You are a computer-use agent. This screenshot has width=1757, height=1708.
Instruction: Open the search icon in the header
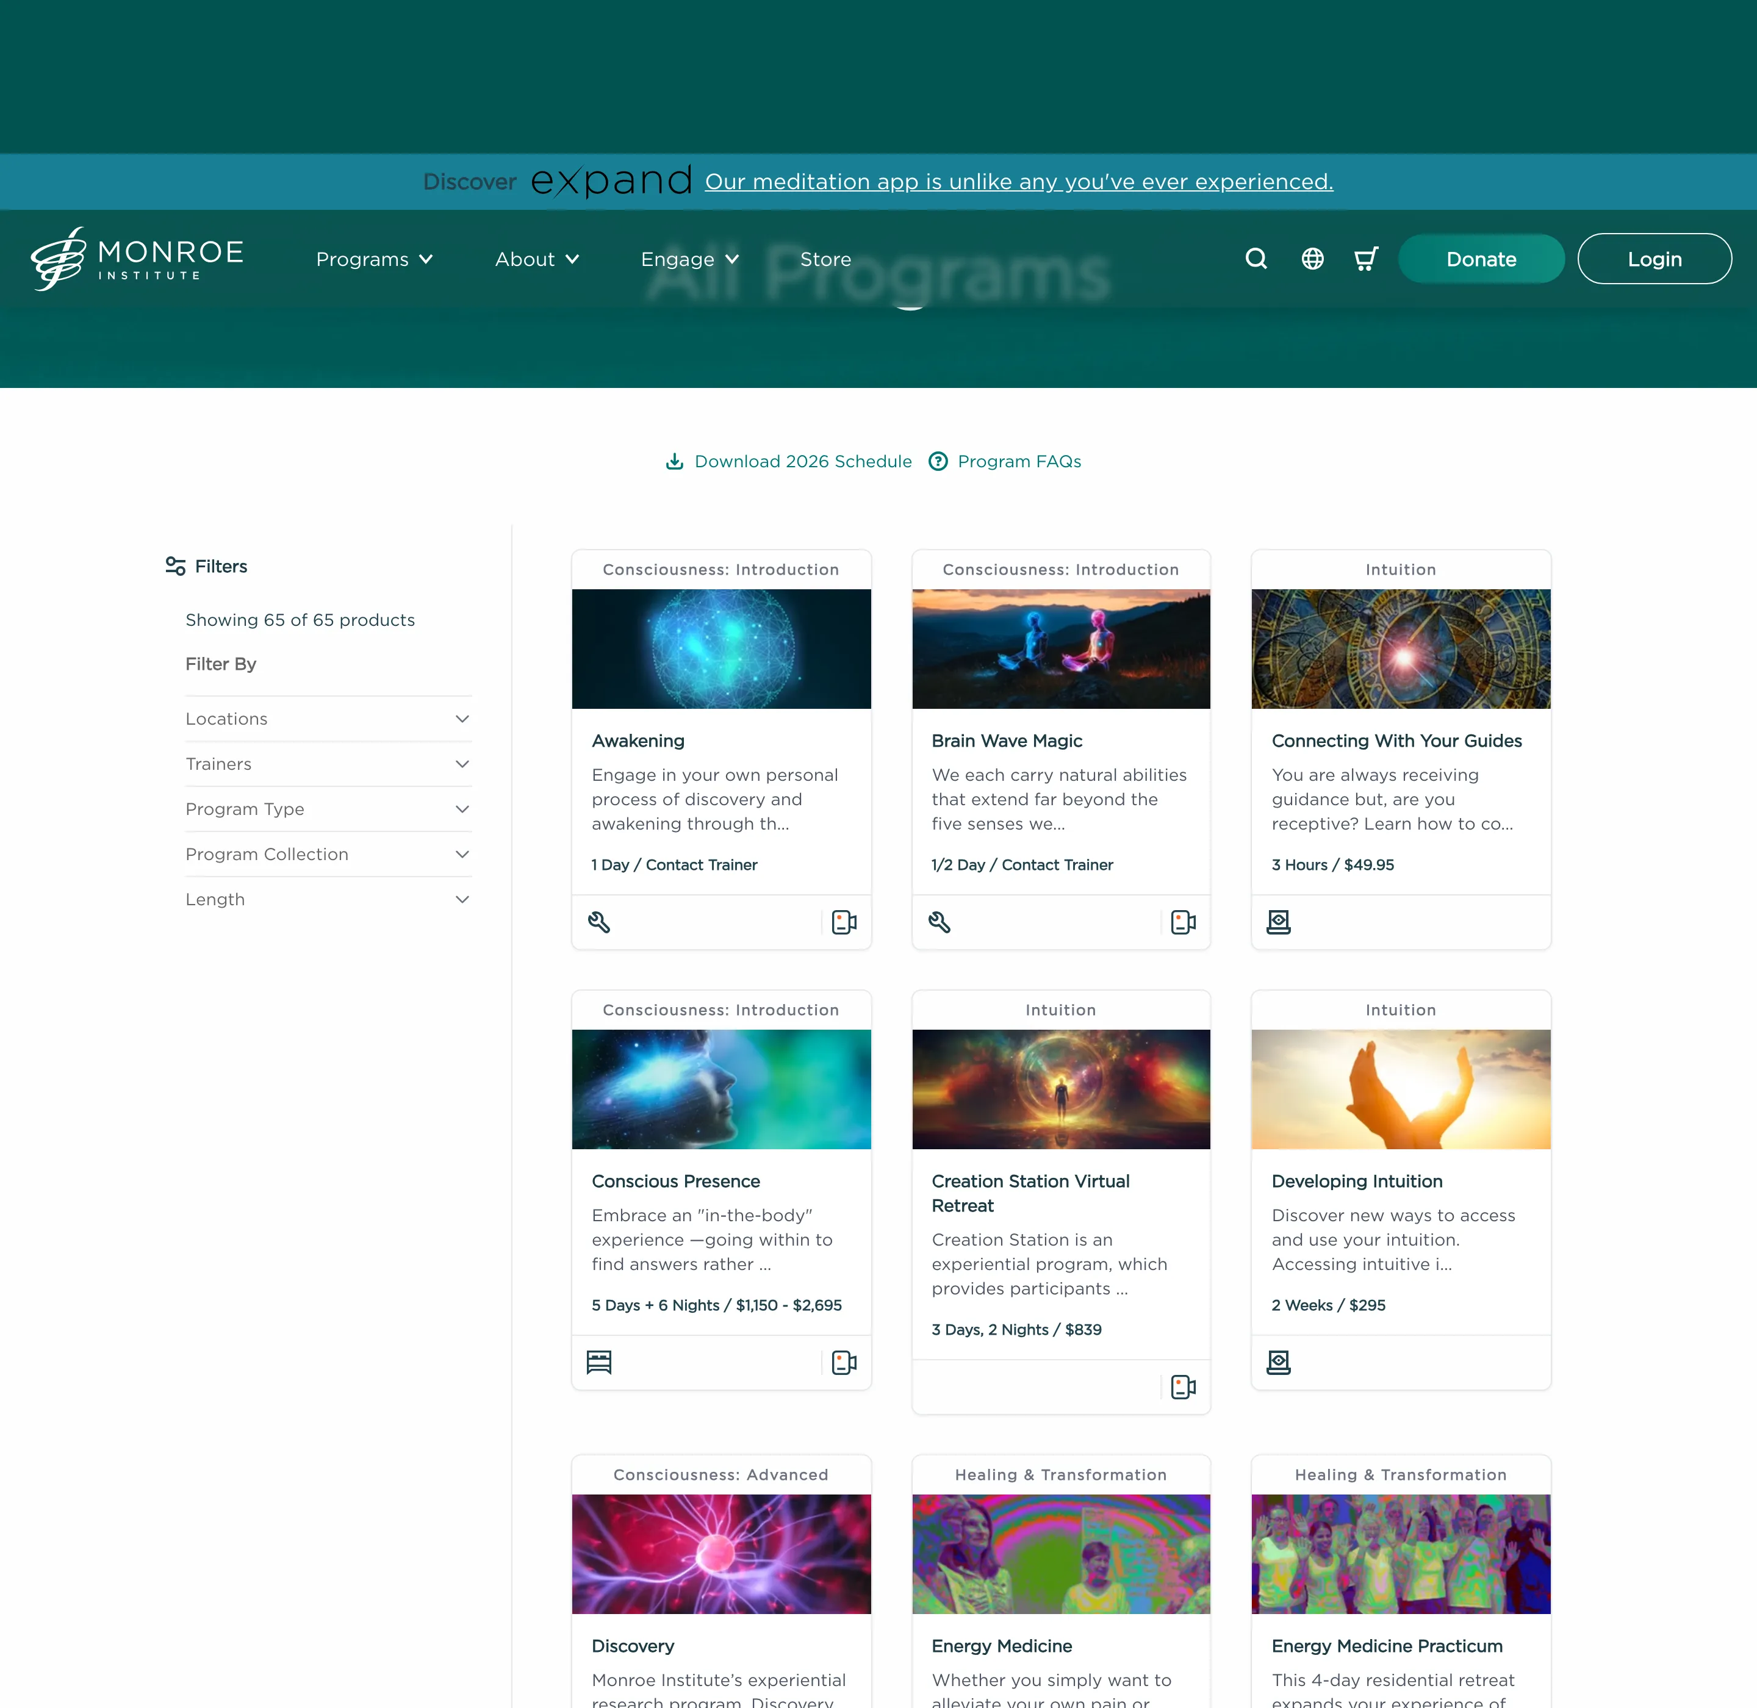coord(1256,259)
